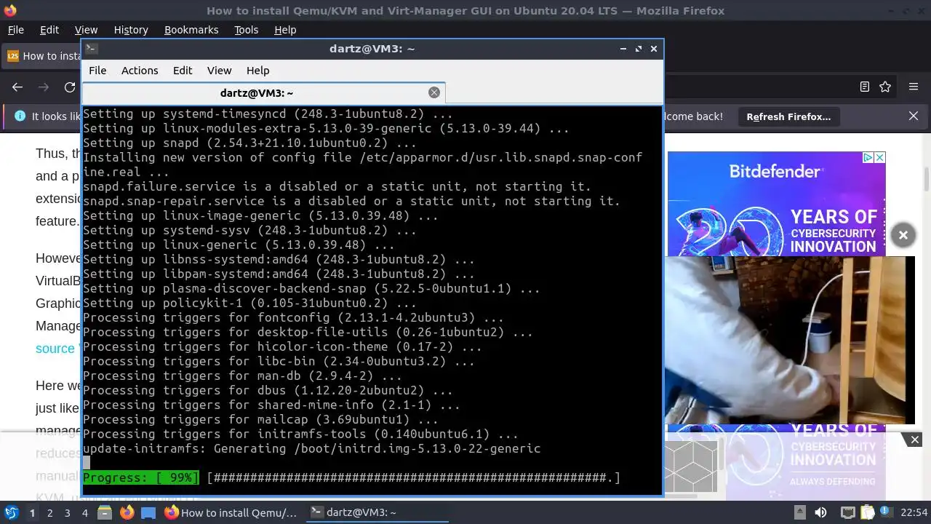The height and width of the screenshot is (524, 931).
Task: Open Firefox History menu
Action: click(131, 30)
